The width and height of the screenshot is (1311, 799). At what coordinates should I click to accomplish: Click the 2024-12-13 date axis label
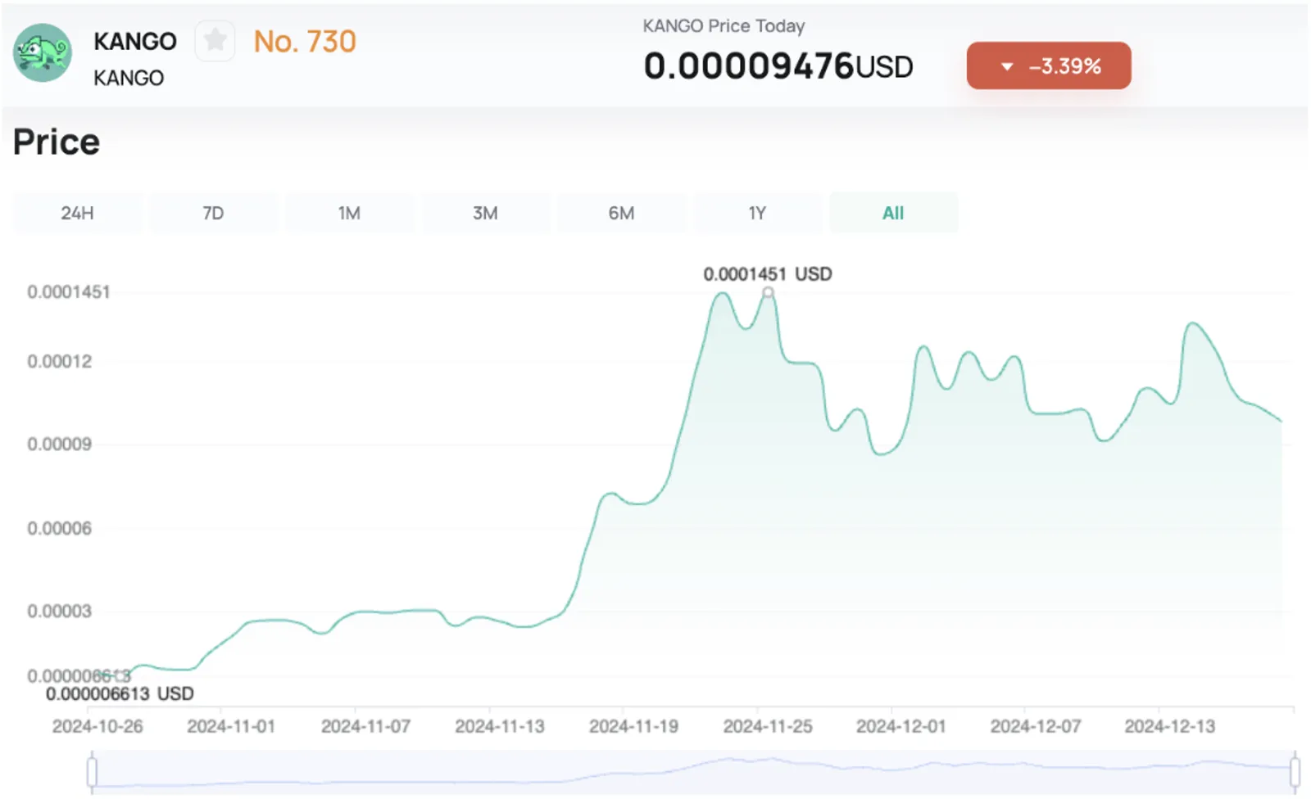click(1170, 726)
